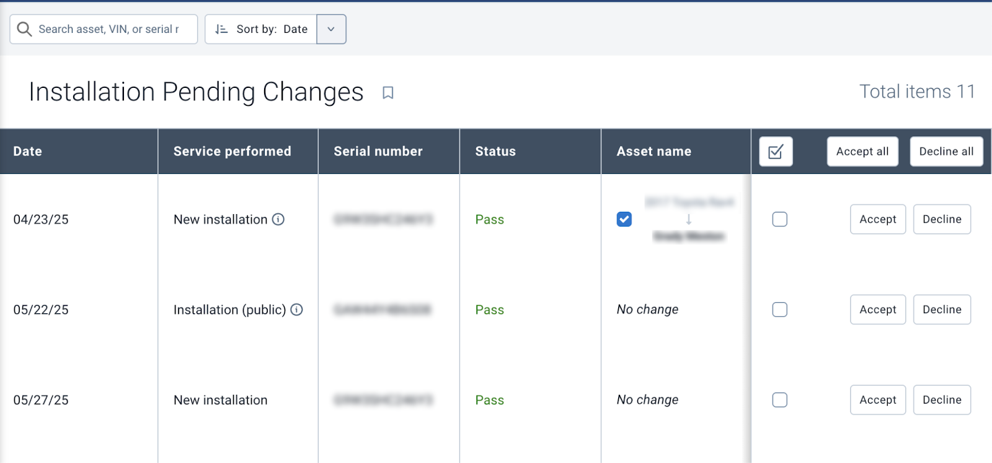Click the Status column header
992x463 pixels.
click(x=495, y=152)
